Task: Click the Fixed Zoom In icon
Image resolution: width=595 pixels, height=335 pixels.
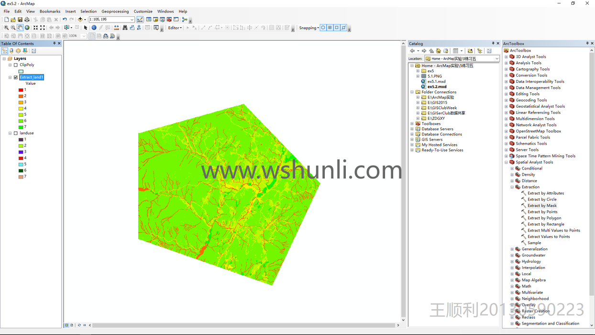Action: click(35, 28)
